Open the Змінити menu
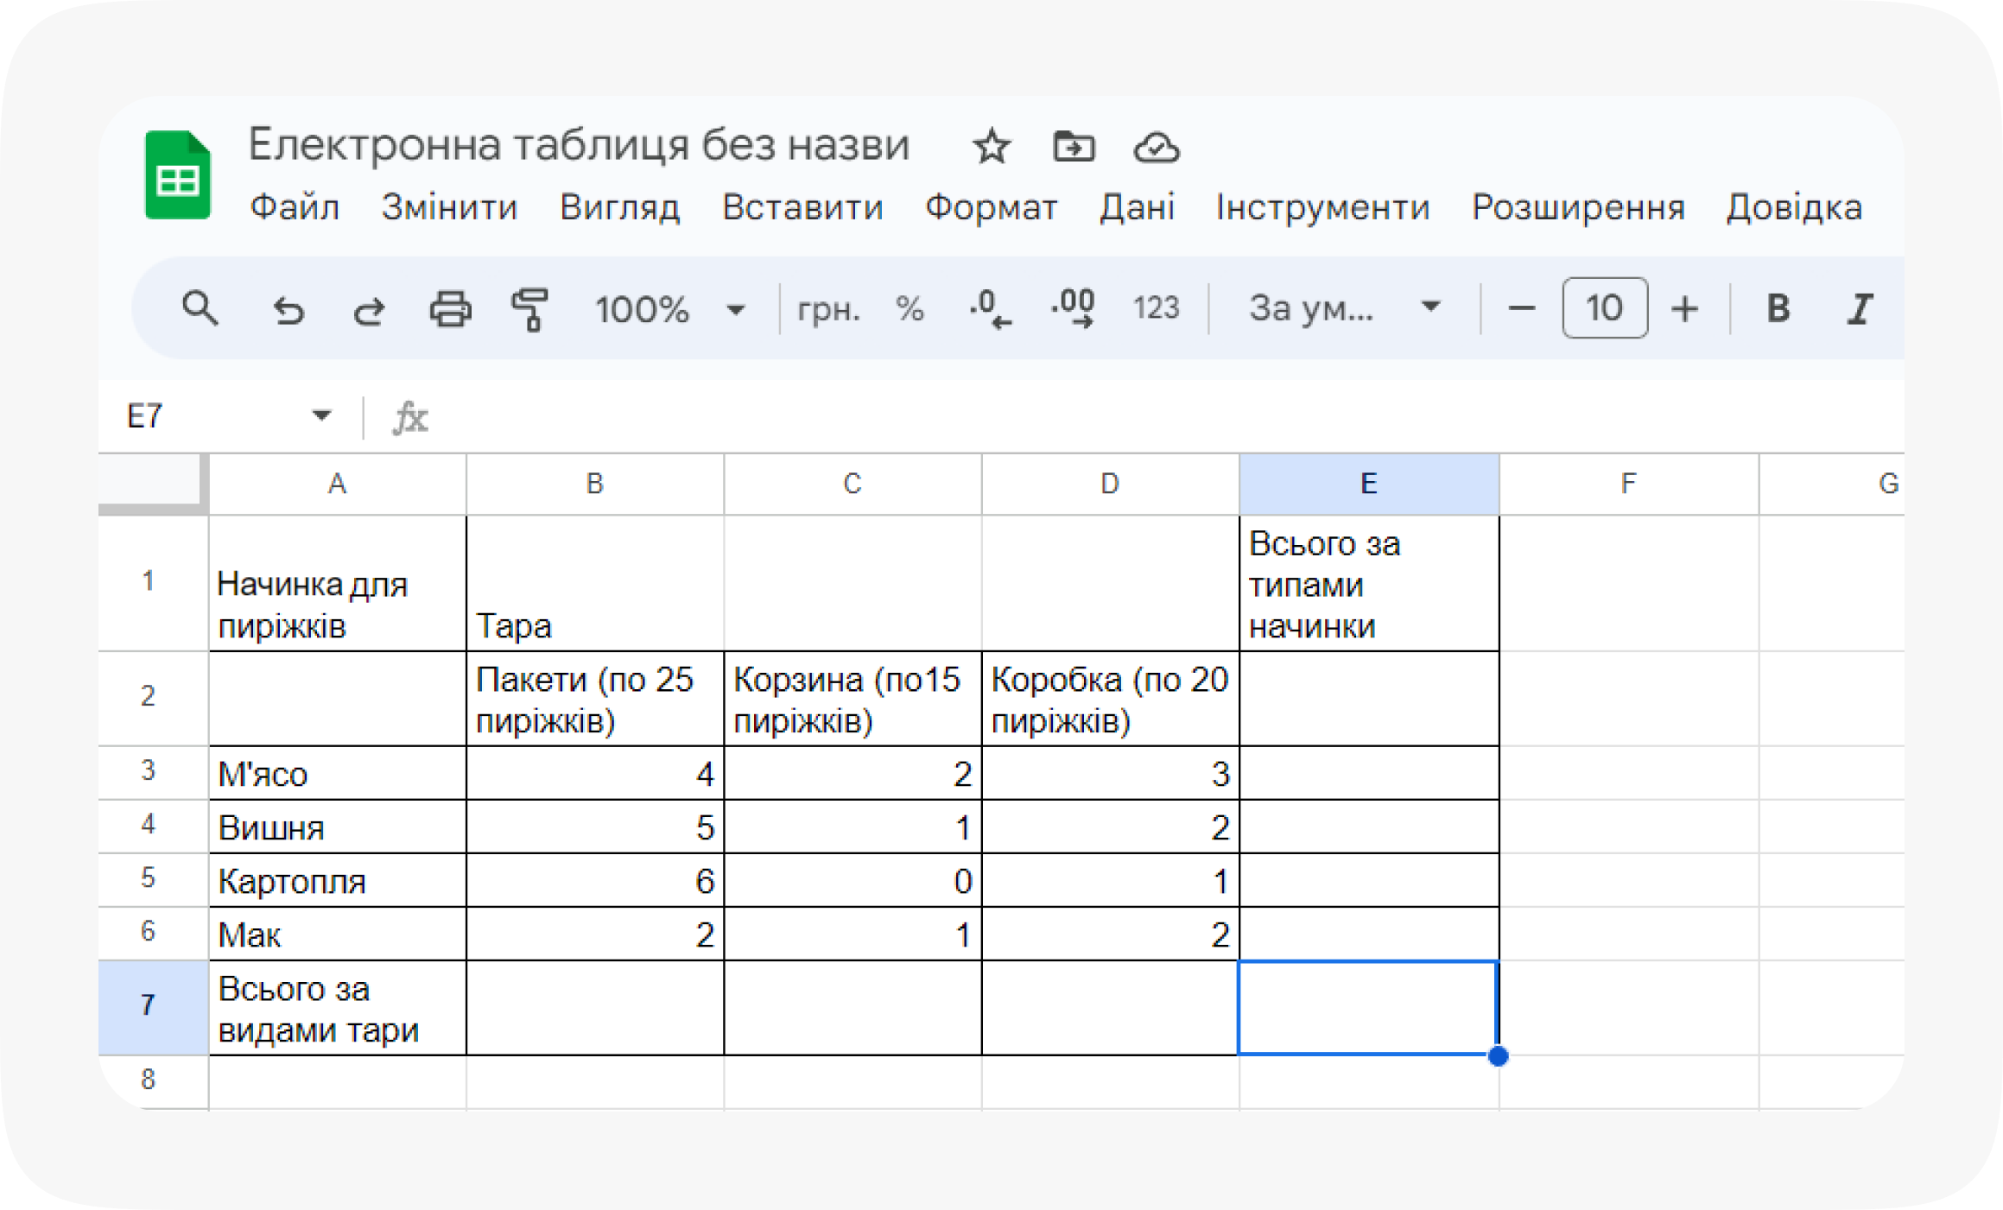Viewport: 2003px width, 1210px height. click(x=449, y=207)
